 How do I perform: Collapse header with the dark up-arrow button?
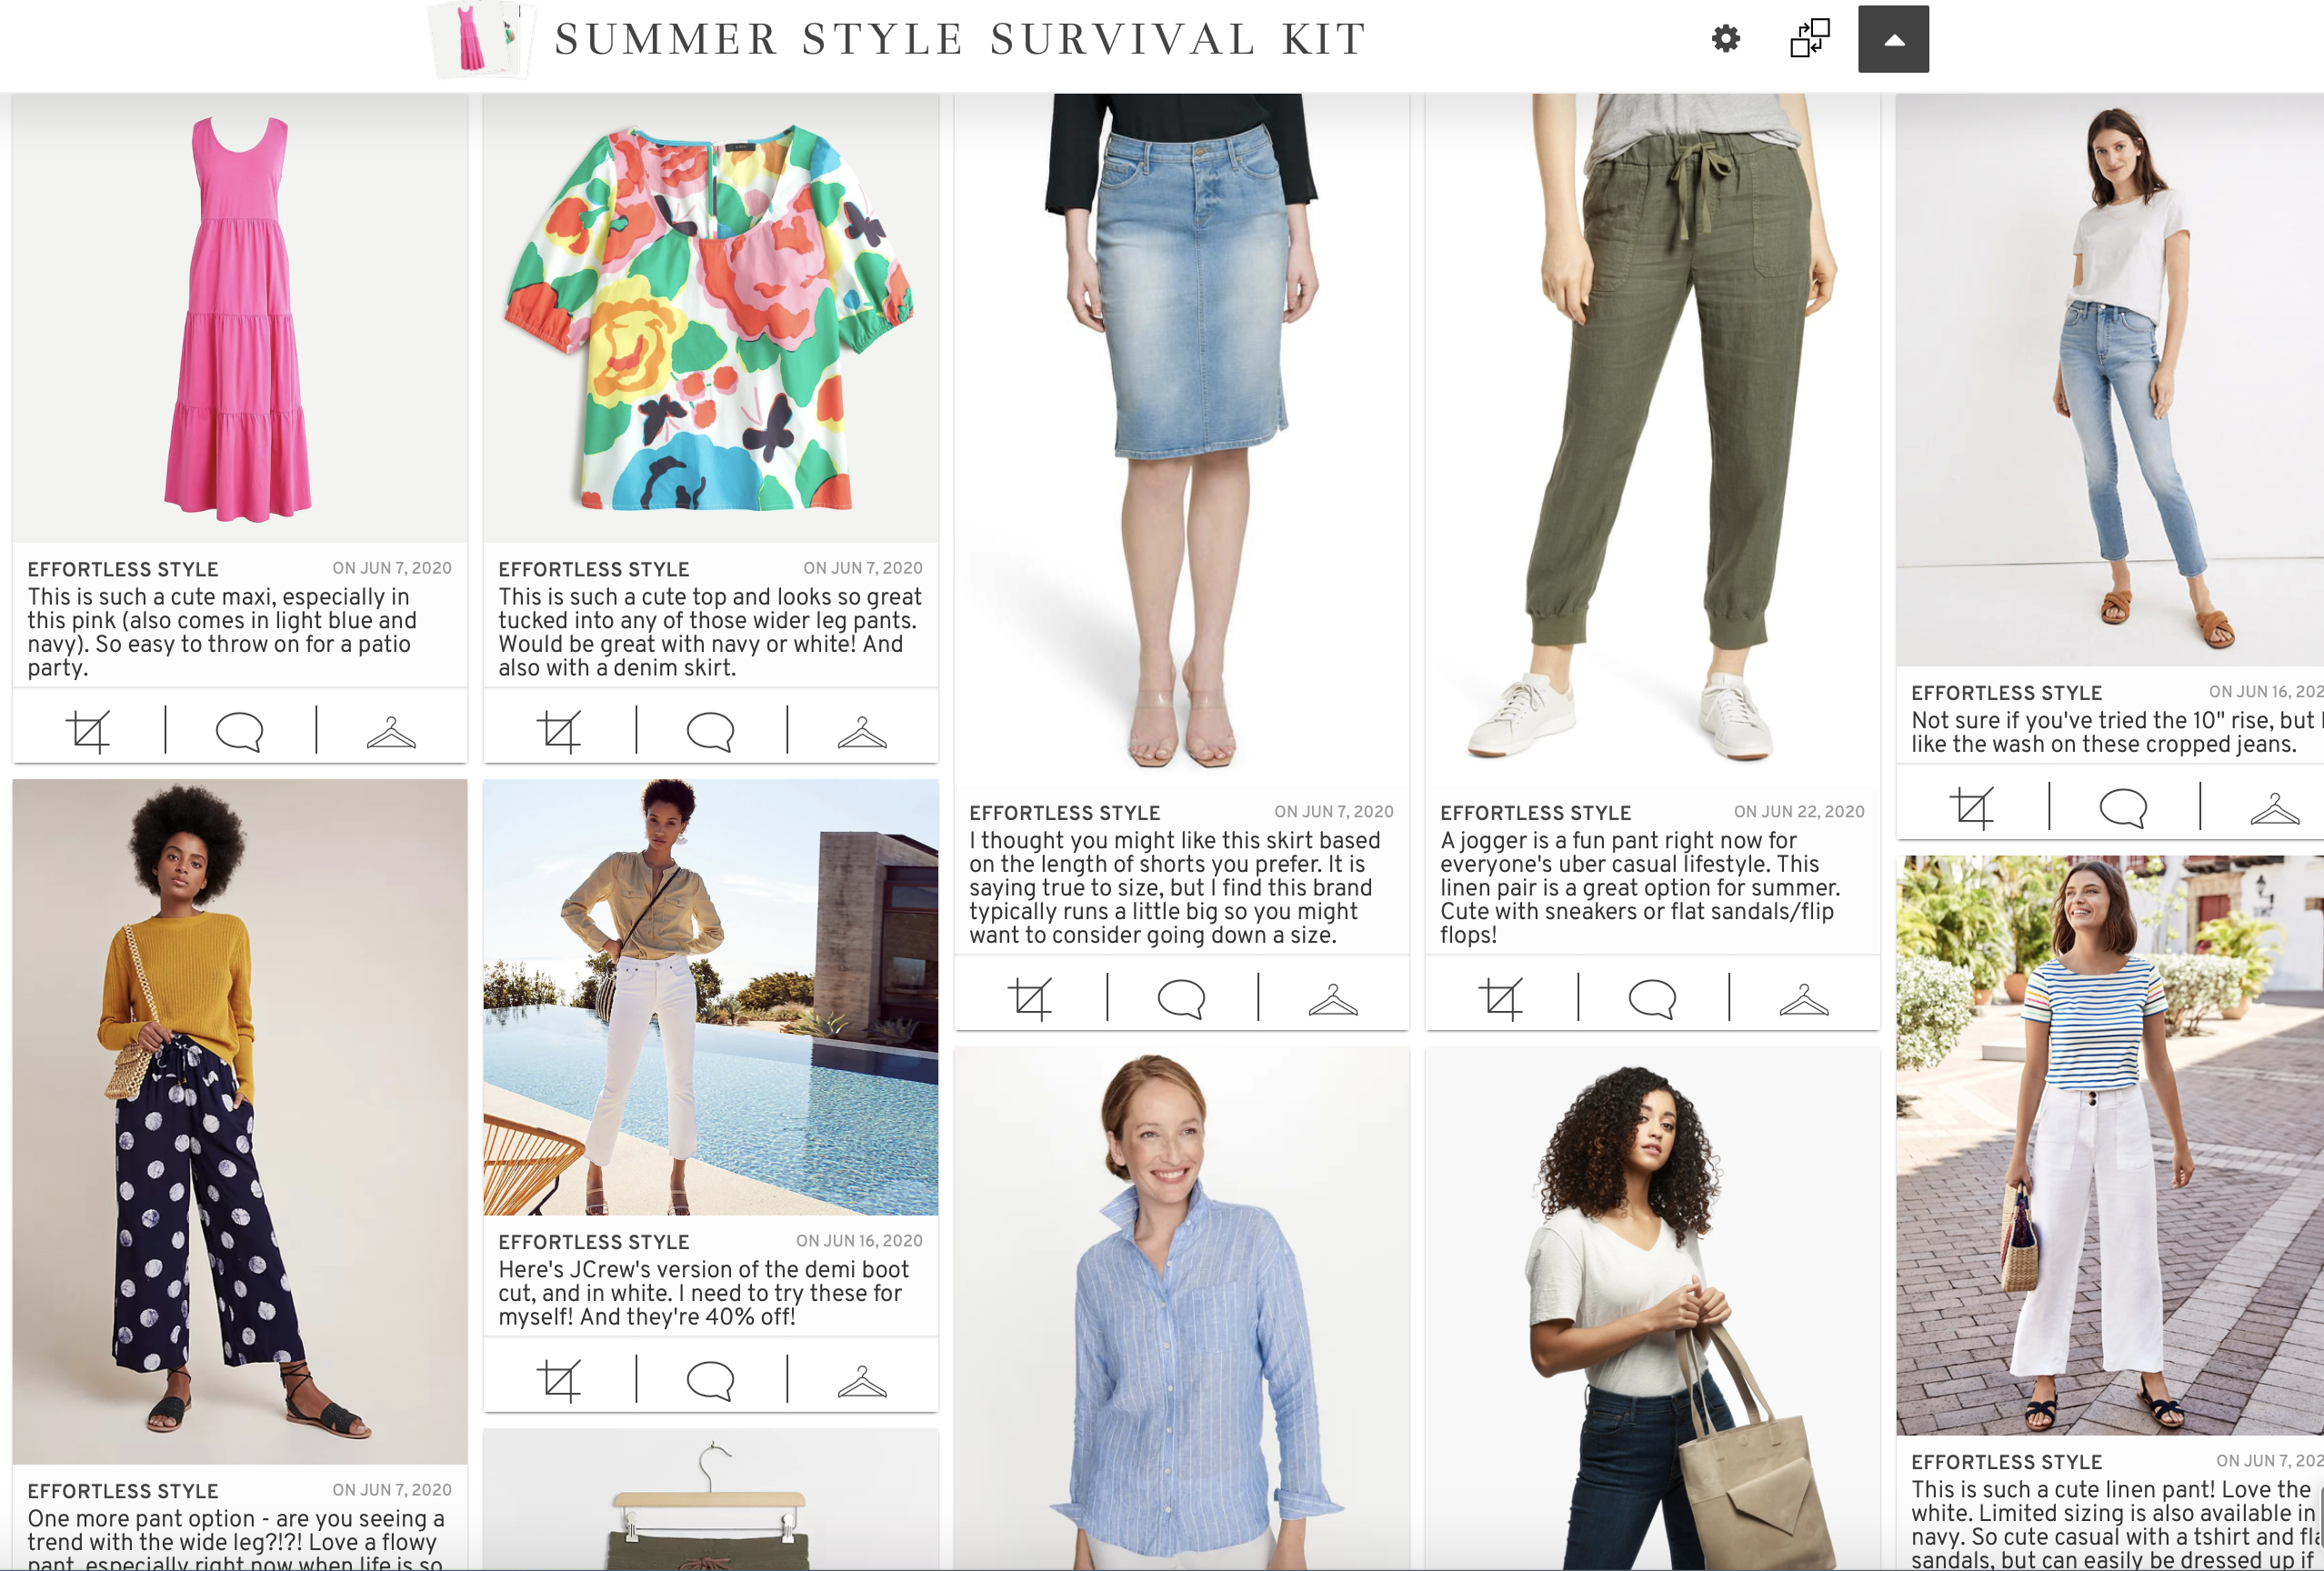(x=1893, y=39)
